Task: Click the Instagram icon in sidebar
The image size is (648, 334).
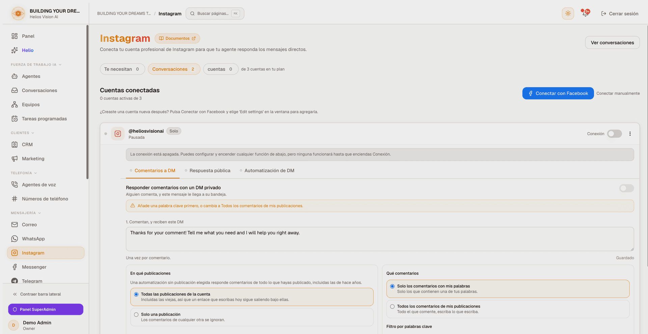Action: [15, 253]
